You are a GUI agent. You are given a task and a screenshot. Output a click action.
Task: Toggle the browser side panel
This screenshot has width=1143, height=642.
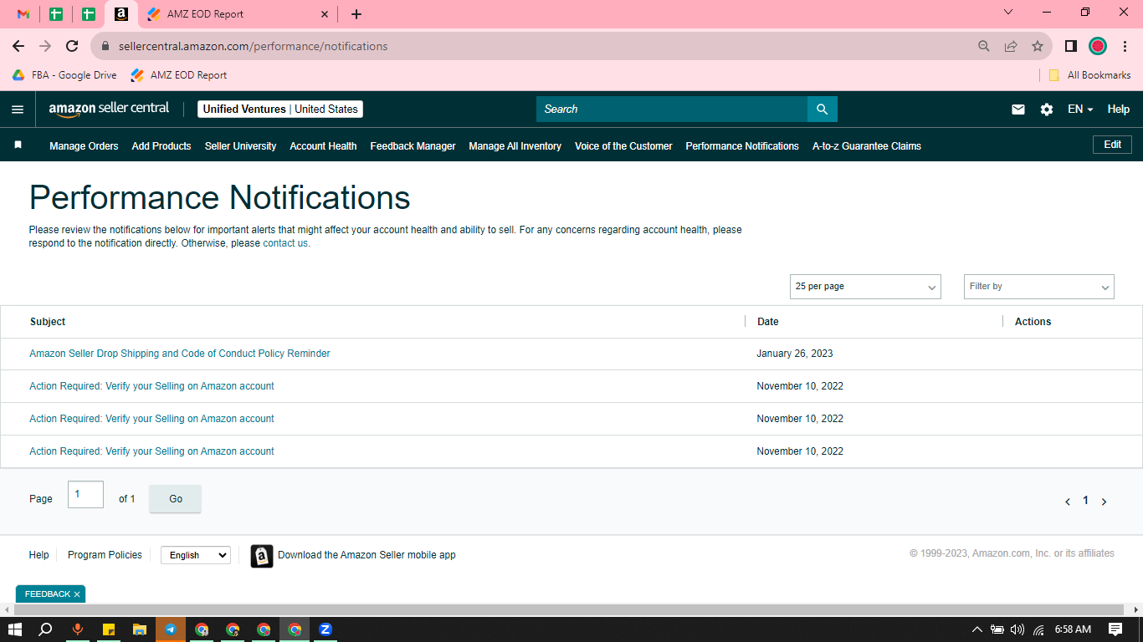[x=1070, y=46]
